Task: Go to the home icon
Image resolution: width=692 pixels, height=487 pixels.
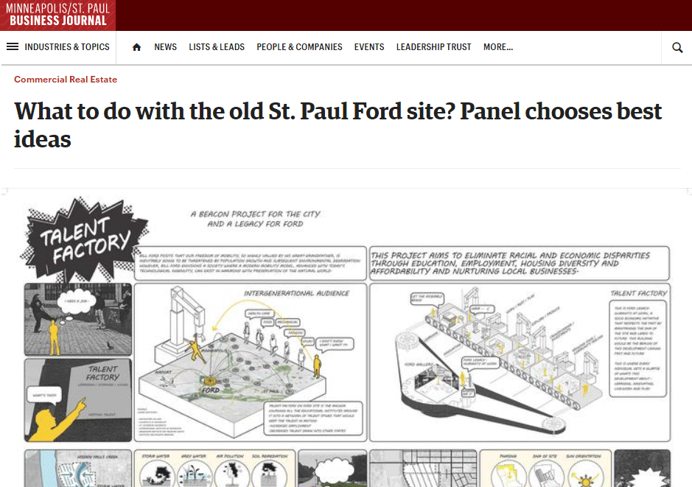Action: coord(136,47)
